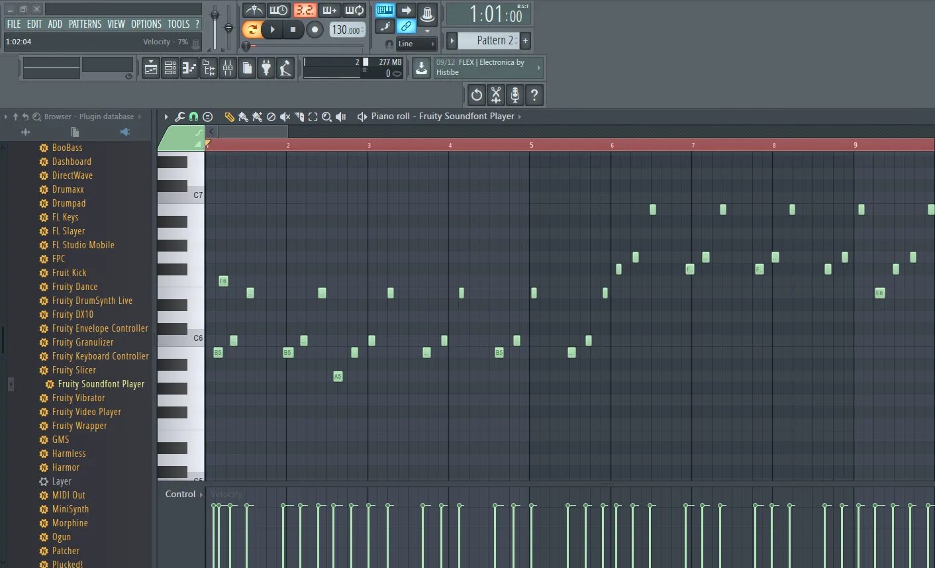
Task: Open the plugin picker plug icon
Action: click(x=266, y=68)
